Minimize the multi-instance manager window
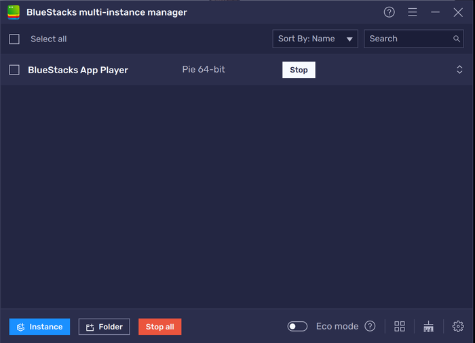This screenshot has width=475, height=343. (436, 12)
